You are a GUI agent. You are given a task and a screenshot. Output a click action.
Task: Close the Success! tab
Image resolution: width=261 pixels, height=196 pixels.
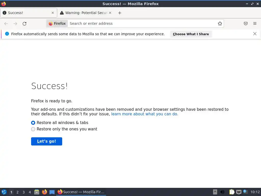point(53,13)
